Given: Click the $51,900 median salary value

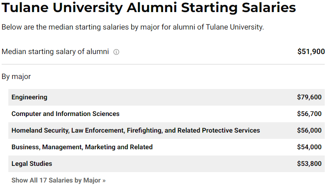Looking at the screenshot, I should click(x=311, y=52).
